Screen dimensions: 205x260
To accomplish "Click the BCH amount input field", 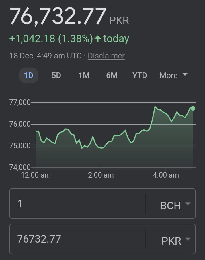I will click(x=77, y=204).
